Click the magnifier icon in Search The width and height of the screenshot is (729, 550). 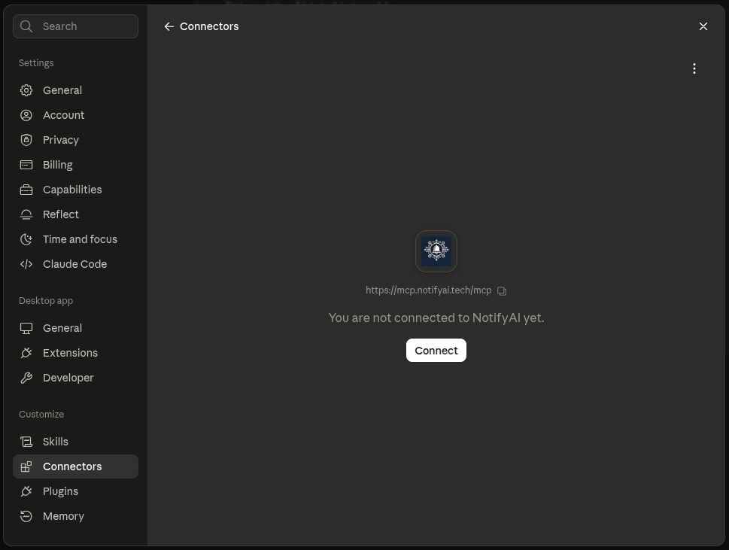pos(26,26)
